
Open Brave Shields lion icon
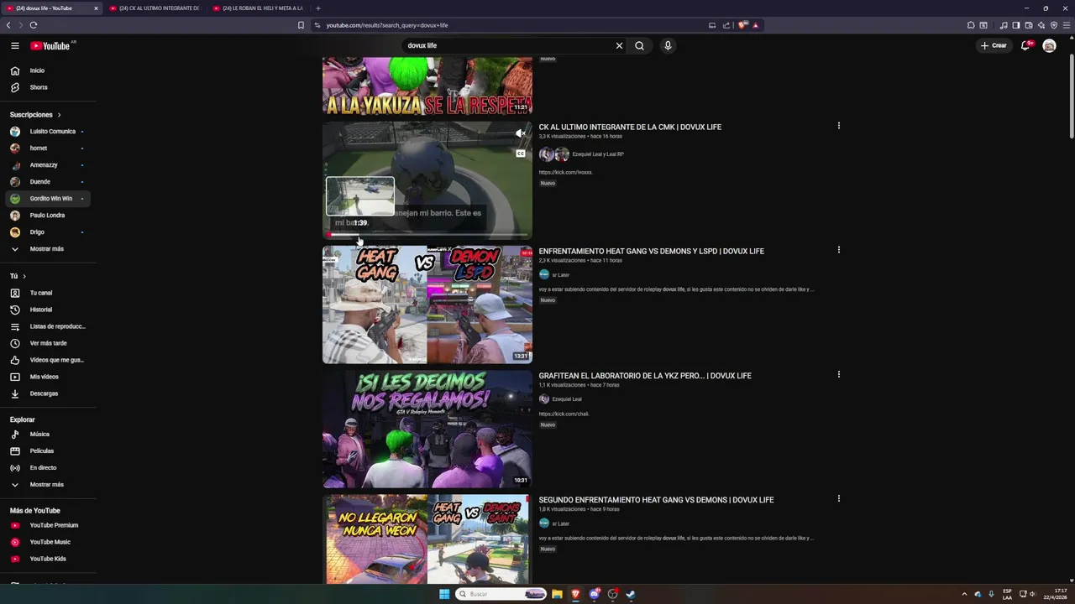point(742,25)
